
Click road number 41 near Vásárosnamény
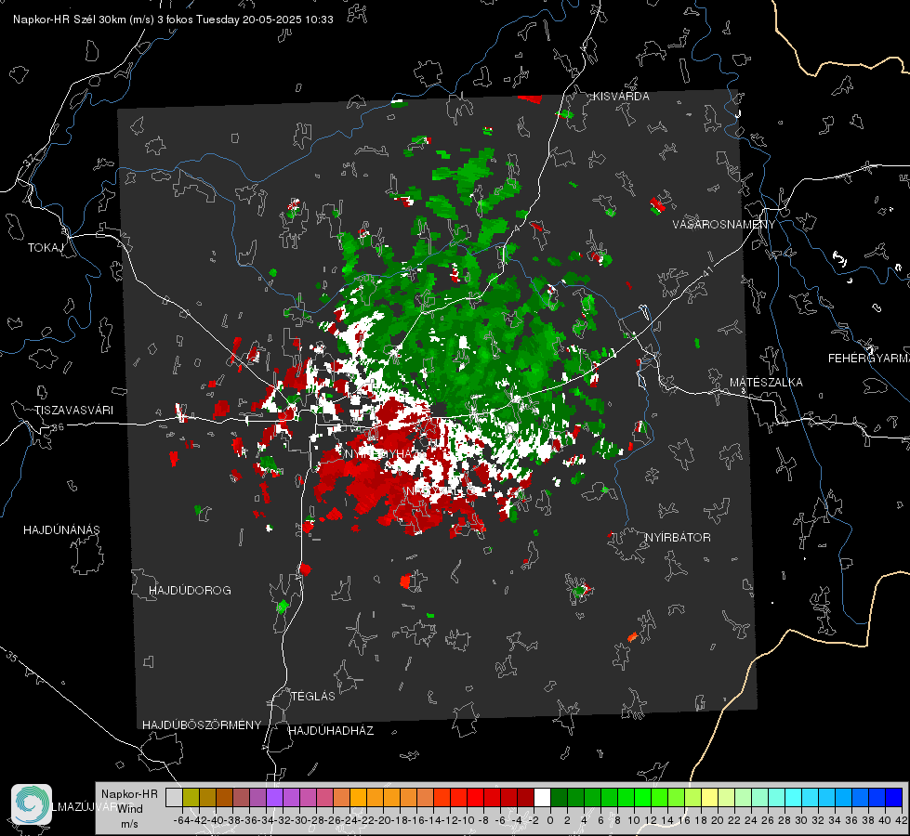click(706, 271)
